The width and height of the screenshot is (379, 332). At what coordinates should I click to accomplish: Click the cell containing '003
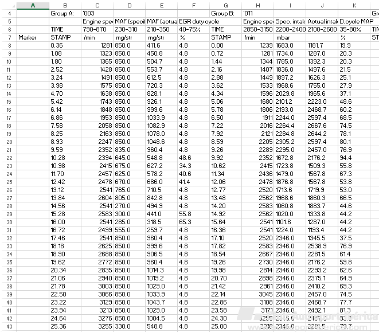point(97,13)
